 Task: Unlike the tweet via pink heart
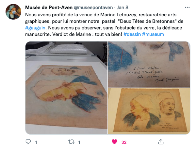pyautogui.click(x=114, y=142)
